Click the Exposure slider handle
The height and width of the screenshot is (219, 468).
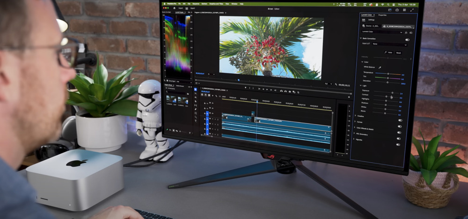click(392, 93)
